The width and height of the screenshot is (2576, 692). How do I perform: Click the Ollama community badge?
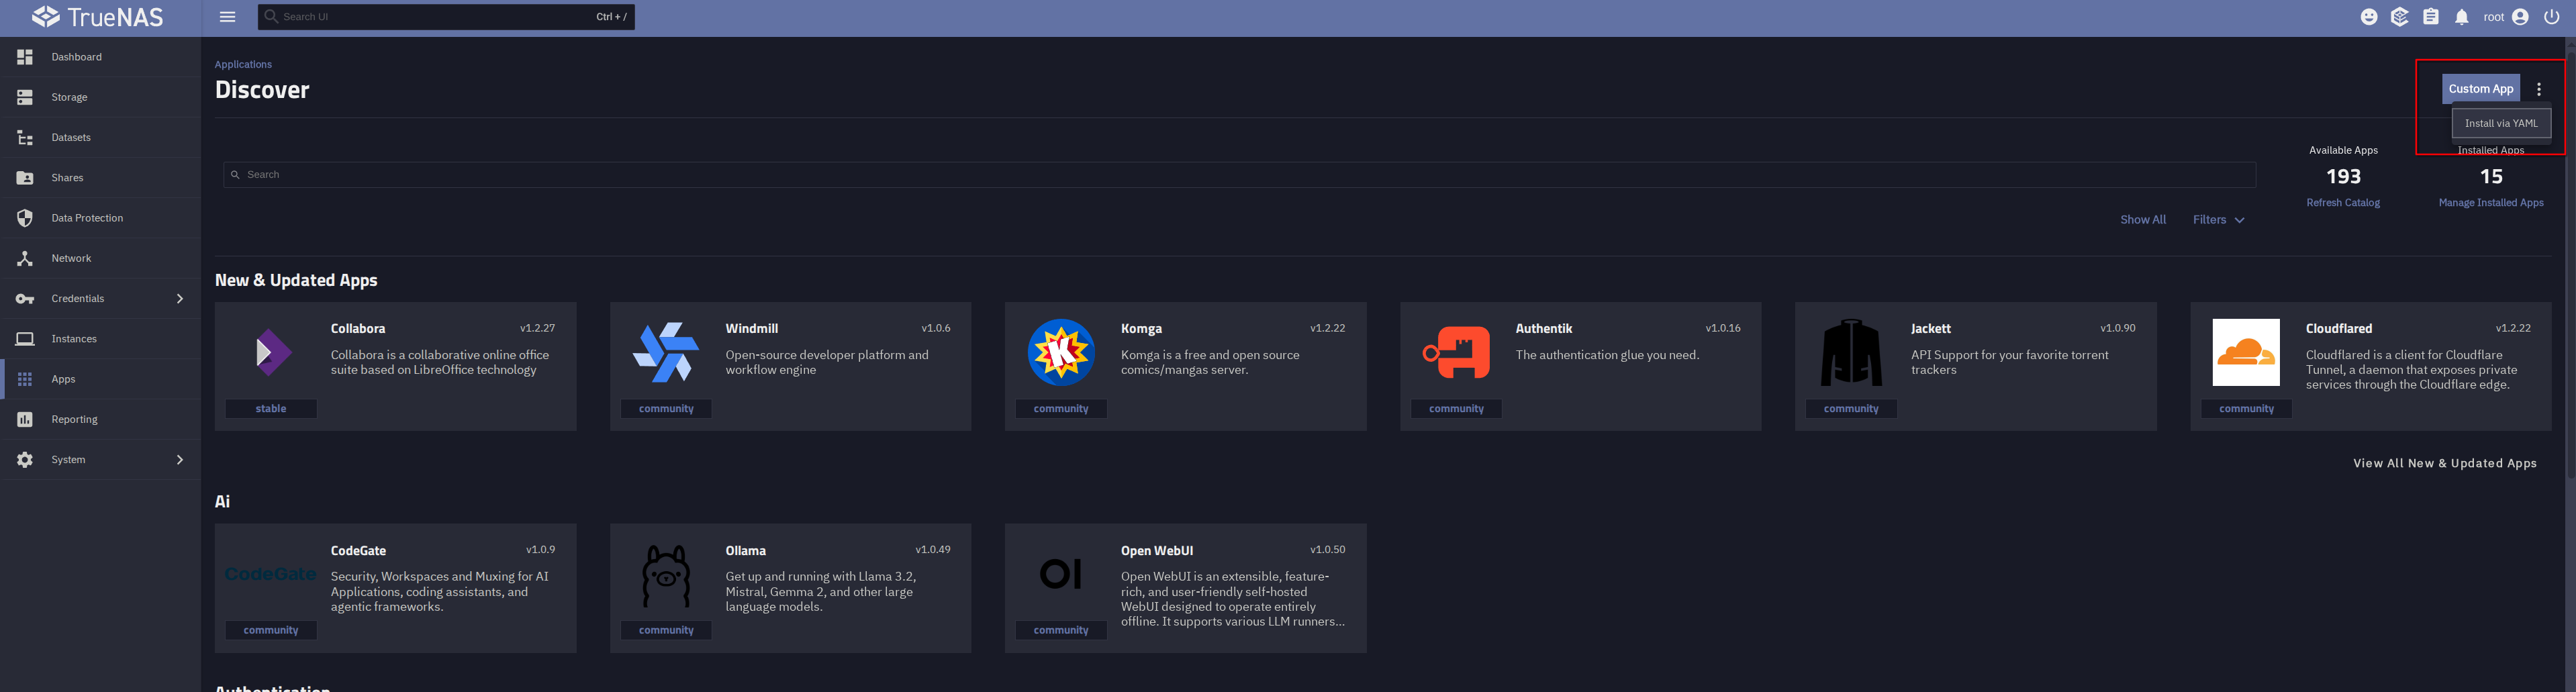coord(666,631)
